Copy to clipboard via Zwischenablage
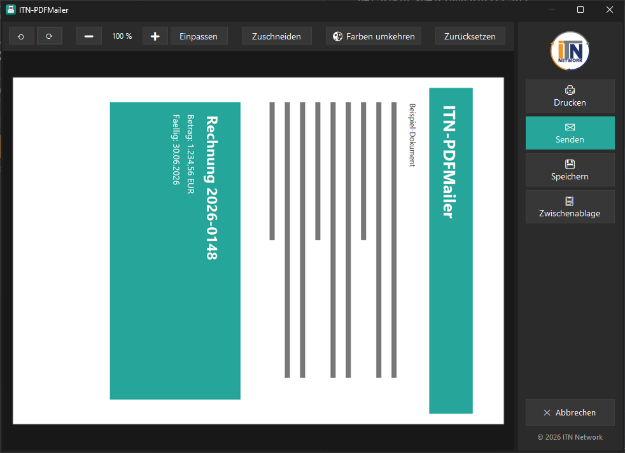The image size is (625, 453). [x=570, y=207]
